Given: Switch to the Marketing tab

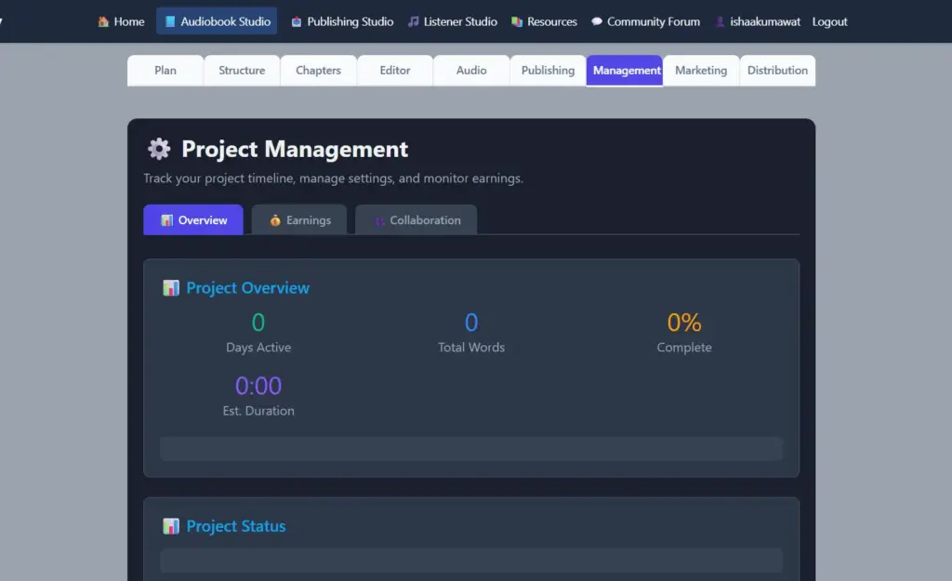Looking at the screenshot, I should pyautogui.click(x=701, y=70).
